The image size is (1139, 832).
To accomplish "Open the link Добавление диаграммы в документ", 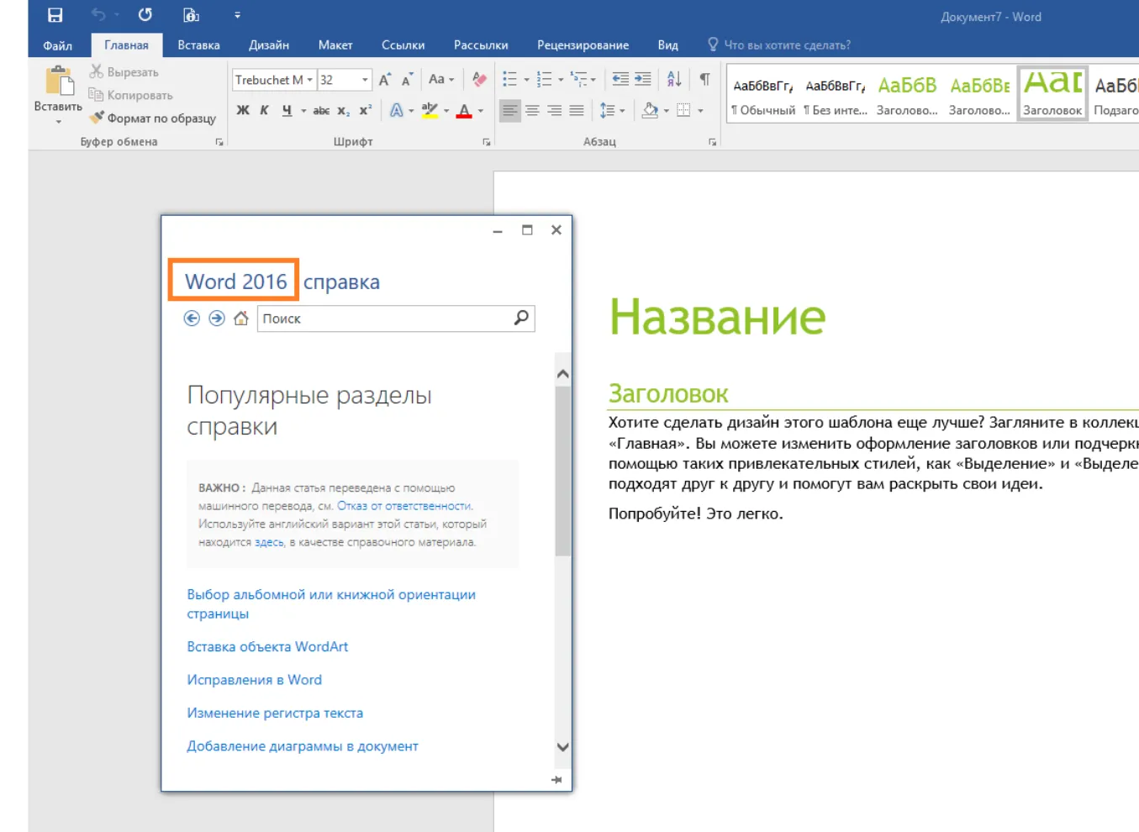I will pyautogui.click(x=303, y=746).
